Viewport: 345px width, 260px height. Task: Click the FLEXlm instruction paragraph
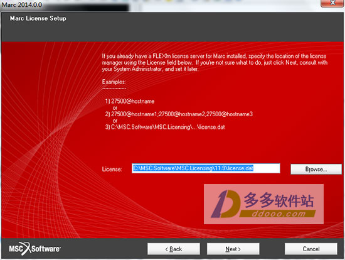click(215, 63)
